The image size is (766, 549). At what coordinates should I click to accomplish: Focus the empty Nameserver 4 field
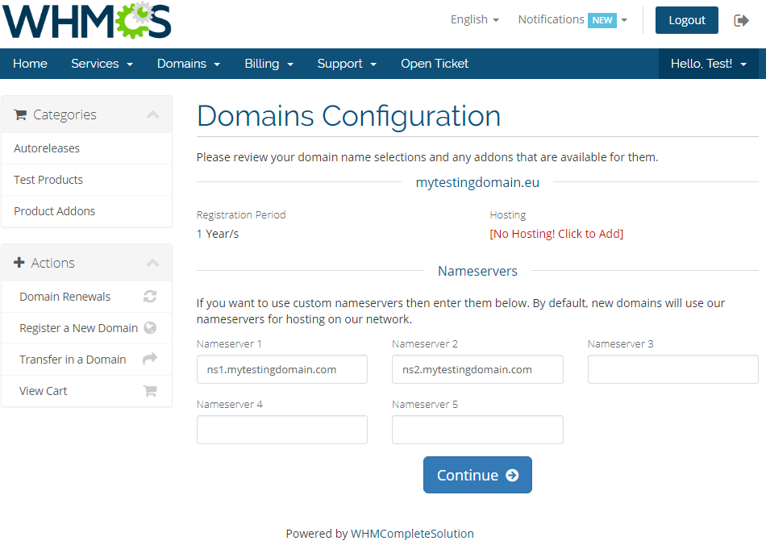point(282,430)
